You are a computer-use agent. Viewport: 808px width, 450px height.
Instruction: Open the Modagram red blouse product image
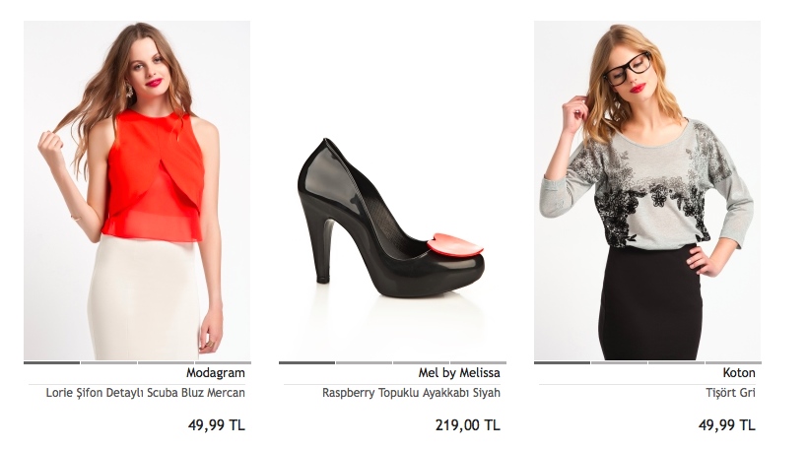pos(137,190)
